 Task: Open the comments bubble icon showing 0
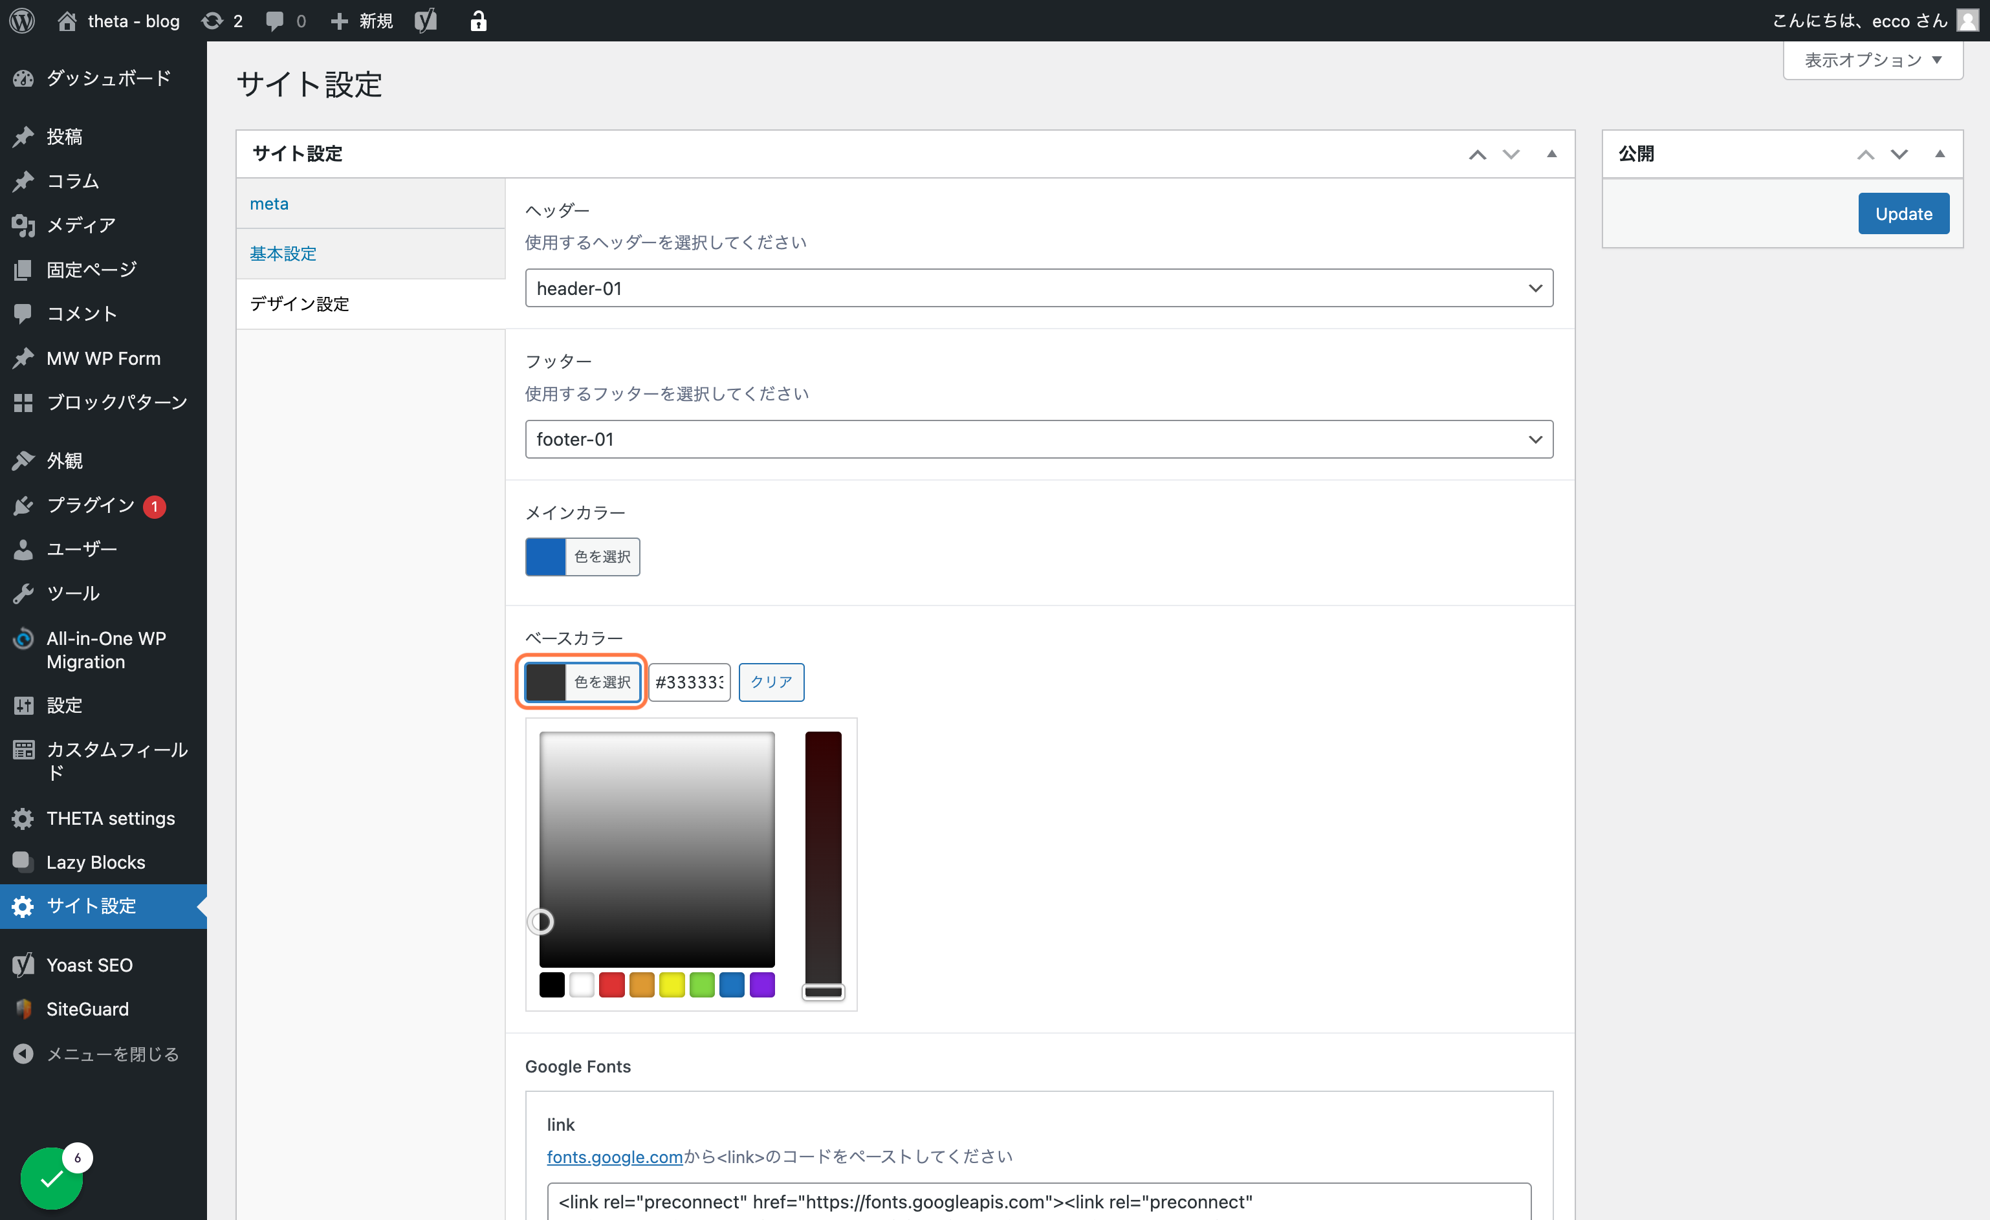285,21
